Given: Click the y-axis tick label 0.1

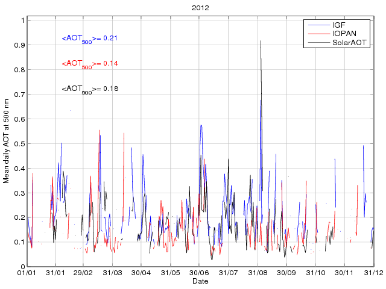Looking at the screenshot, I should coord(20,242).
